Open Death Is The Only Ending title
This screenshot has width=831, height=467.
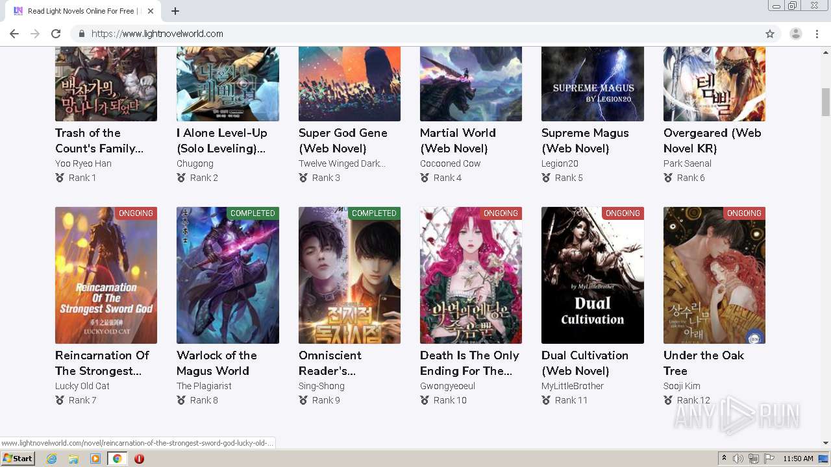pyautogui.click(x=469, y=363)
